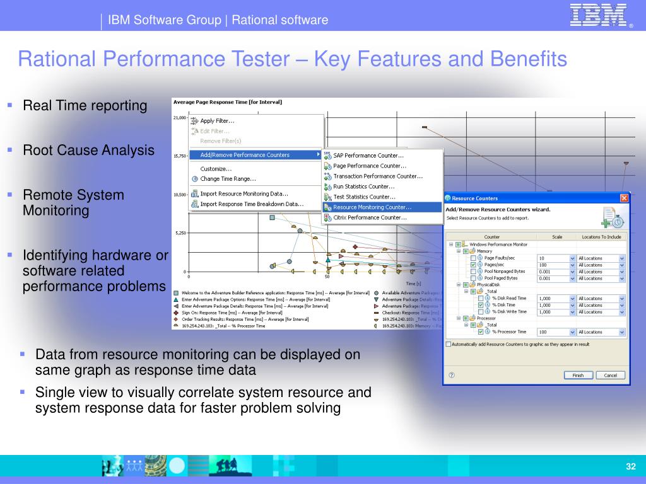The image size is (646, 484).
Task: Open the Scale dropdown for Pages/sec
Action: [572, 265]
